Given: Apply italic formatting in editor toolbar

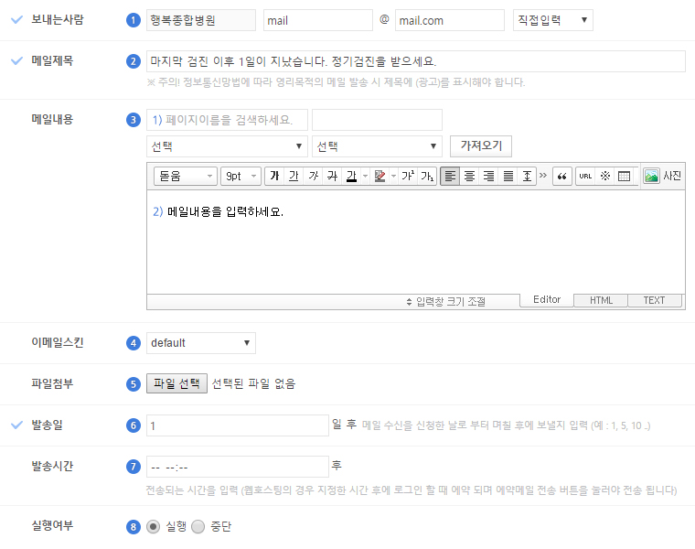Looking at the screenshot, I should coord(313,176).
